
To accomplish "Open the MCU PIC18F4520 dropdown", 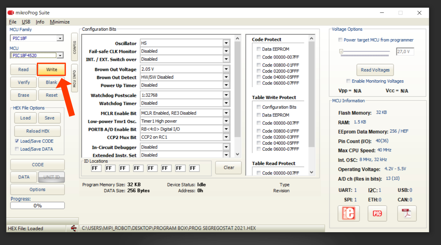I will pyautogui.click(x=60, y=56).
